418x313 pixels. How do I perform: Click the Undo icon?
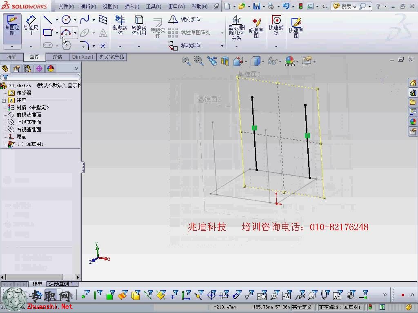[286, 6]
